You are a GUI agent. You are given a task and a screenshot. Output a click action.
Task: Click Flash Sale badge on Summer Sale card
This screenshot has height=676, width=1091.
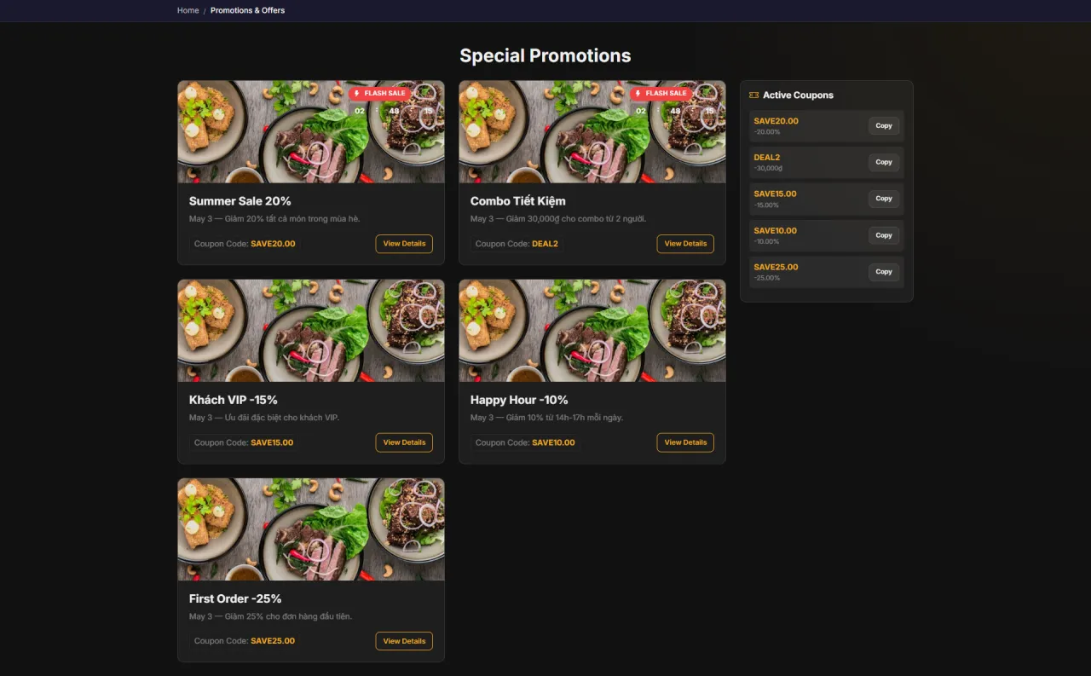tap(380, 93)
